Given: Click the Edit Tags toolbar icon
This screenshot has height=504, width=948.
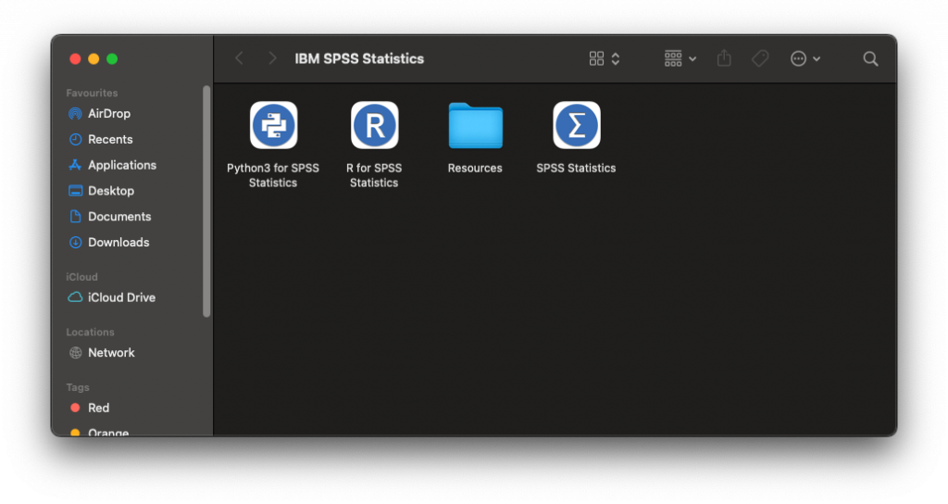Looking at the screenshot, I should point(760,58).
